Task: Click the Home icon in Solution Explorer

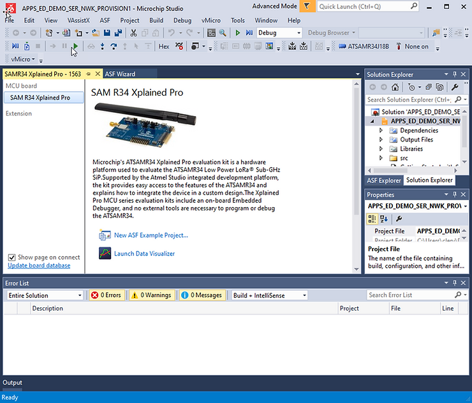Action: tap(395, 87)
